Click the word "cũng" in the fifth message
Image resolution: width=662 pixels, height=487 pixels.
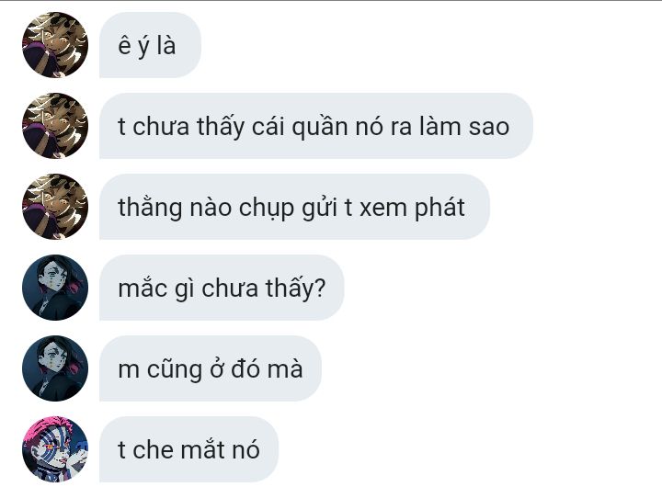pos(175,369)
